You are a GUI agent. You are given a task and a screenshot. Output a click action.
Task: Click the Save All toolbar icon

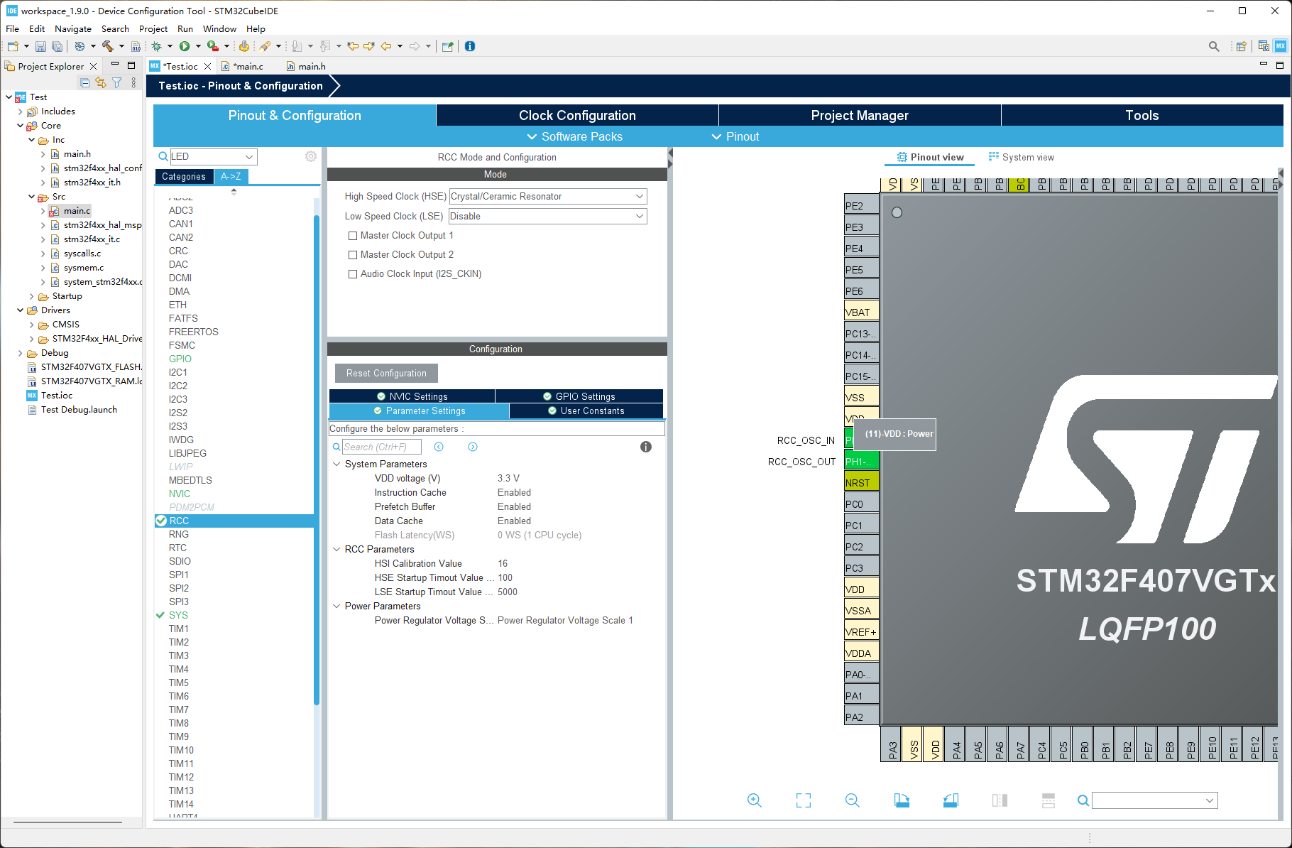[x=57, y=46]
